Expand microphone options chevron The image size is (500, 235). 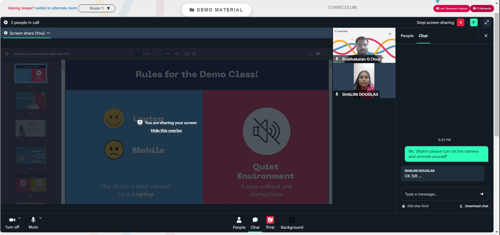40,218
